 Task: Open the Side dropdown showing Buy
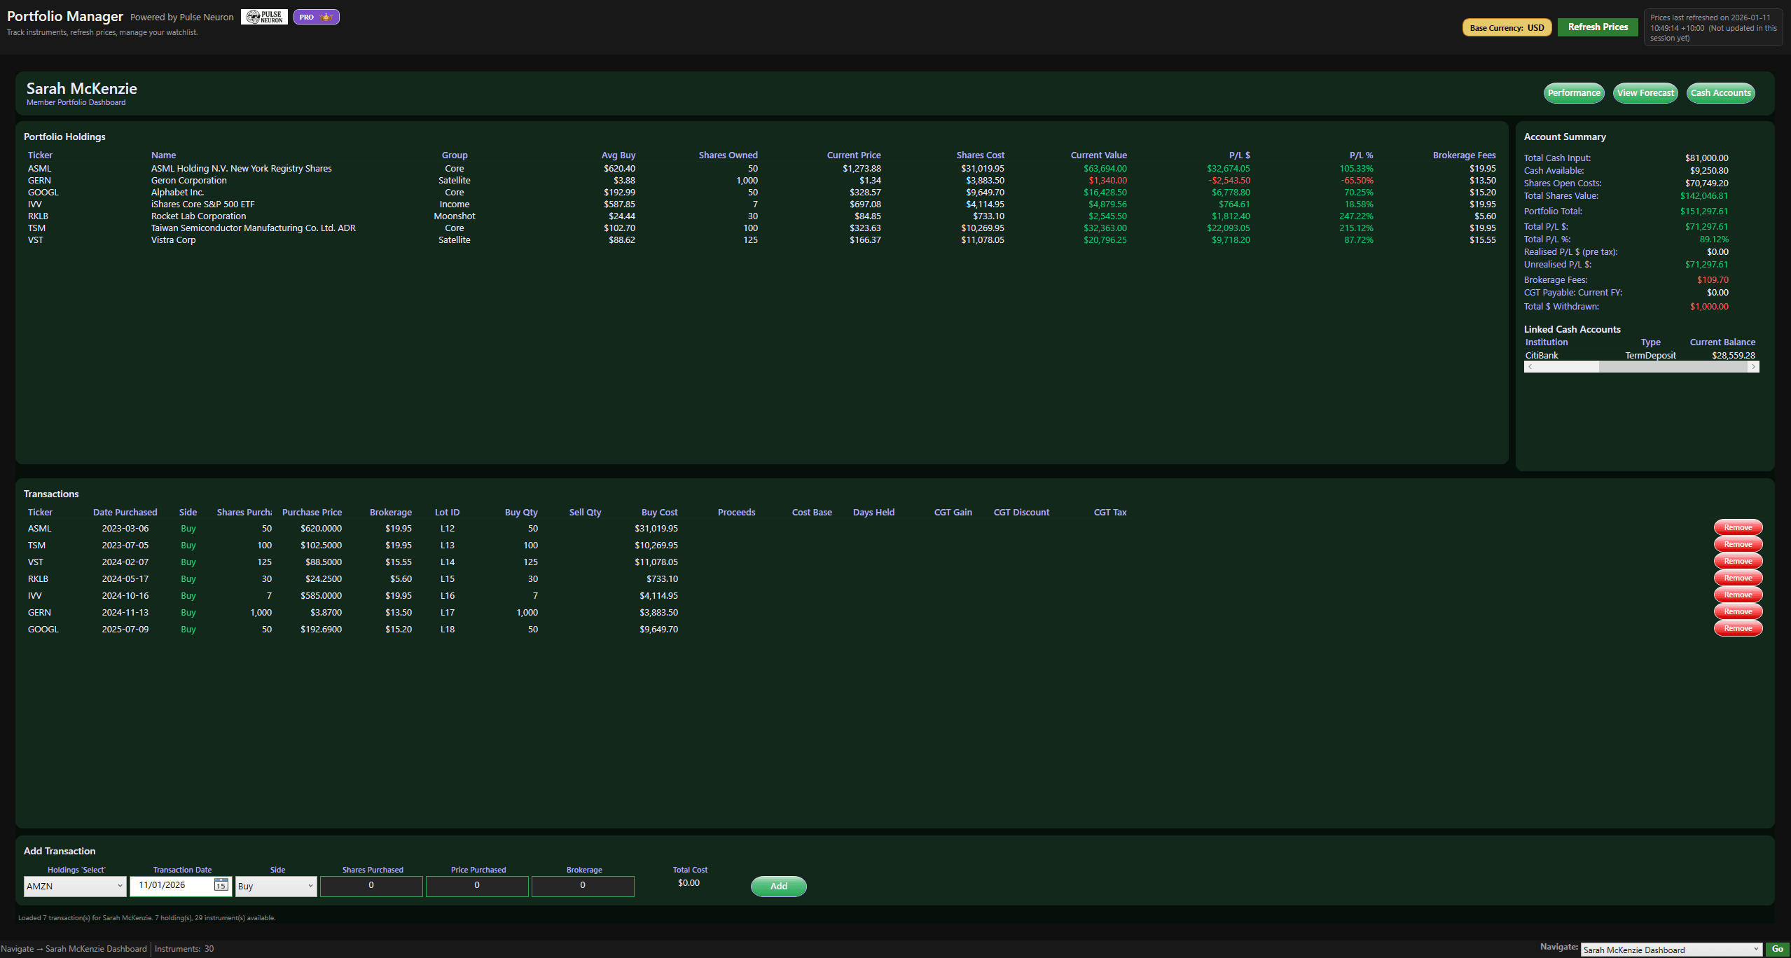pos(275,885)
